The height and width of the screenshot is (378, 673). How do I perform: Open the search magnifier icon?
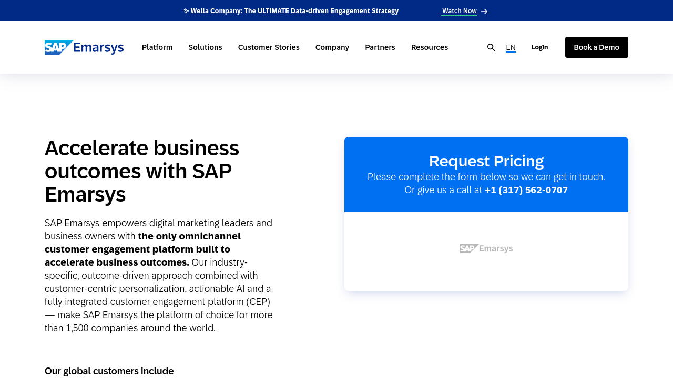click(491, 48)
